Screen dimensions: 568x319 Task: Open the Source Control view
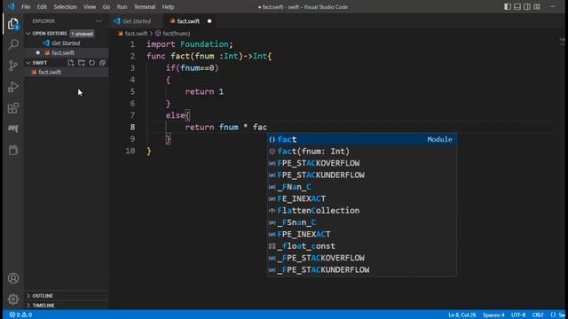(x=13, y=66)
